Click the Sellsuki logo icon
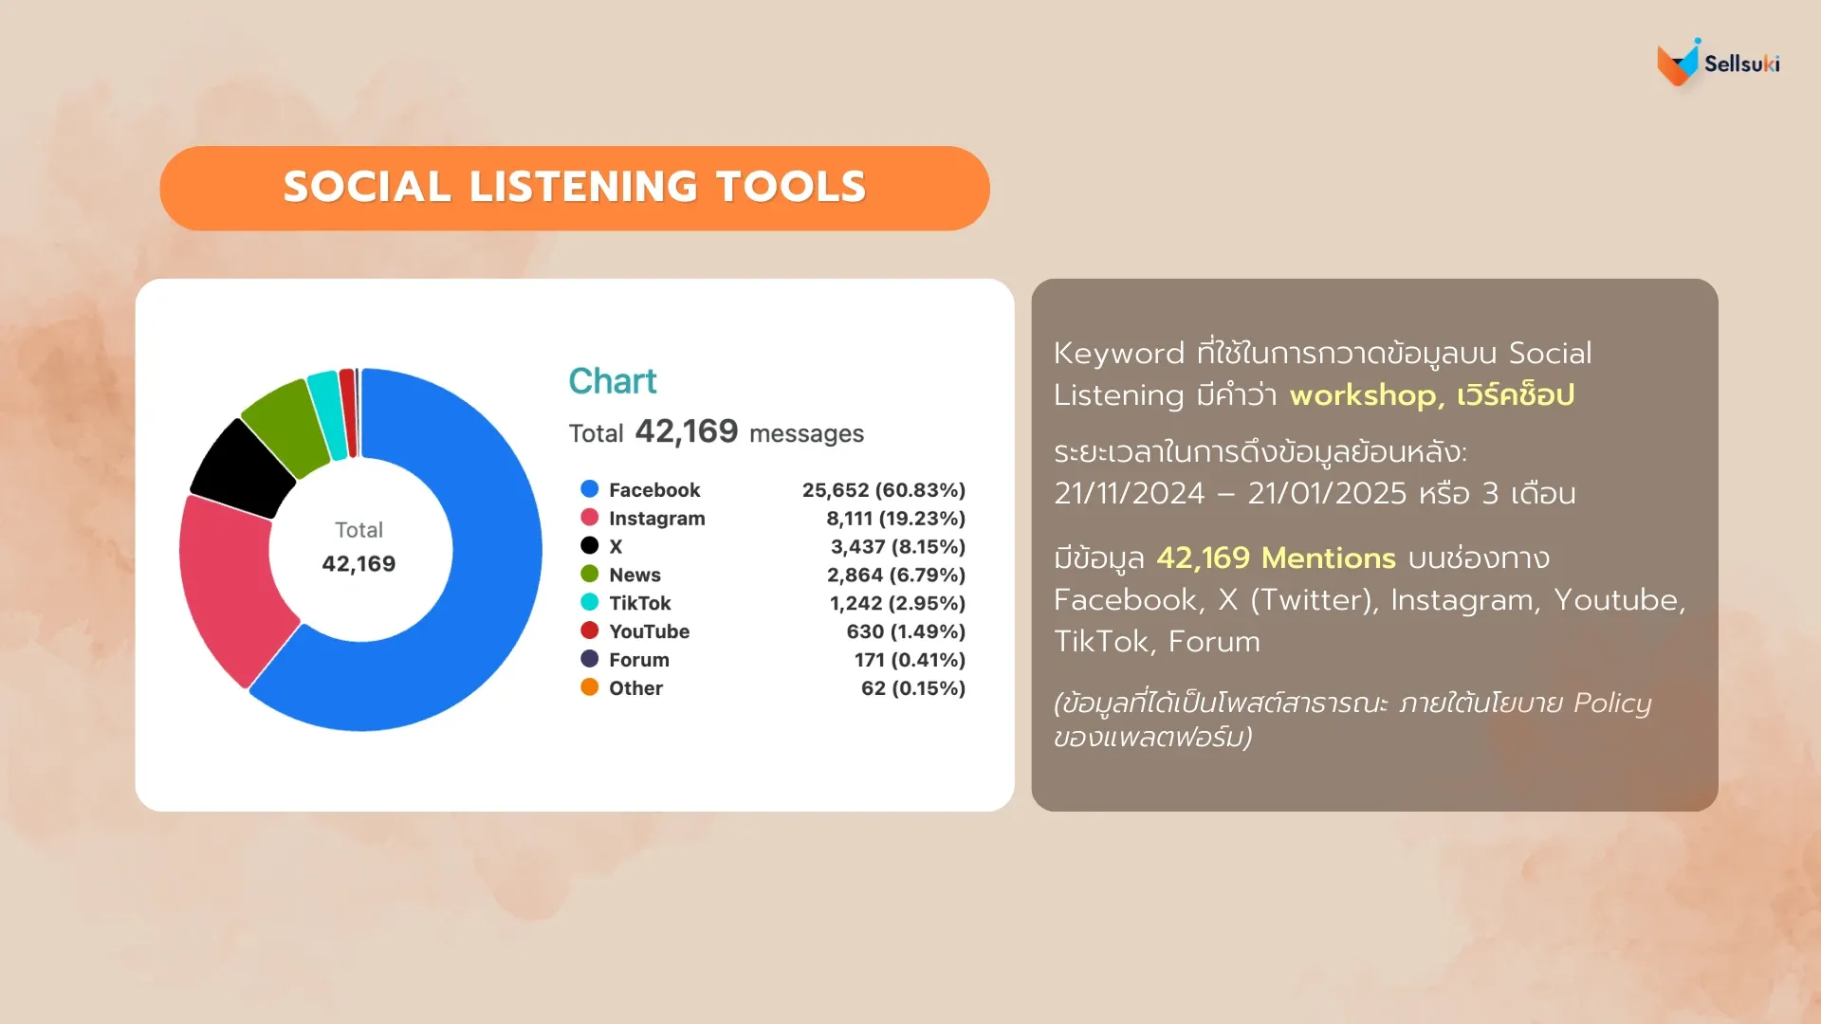 [x=1678, y=63]
